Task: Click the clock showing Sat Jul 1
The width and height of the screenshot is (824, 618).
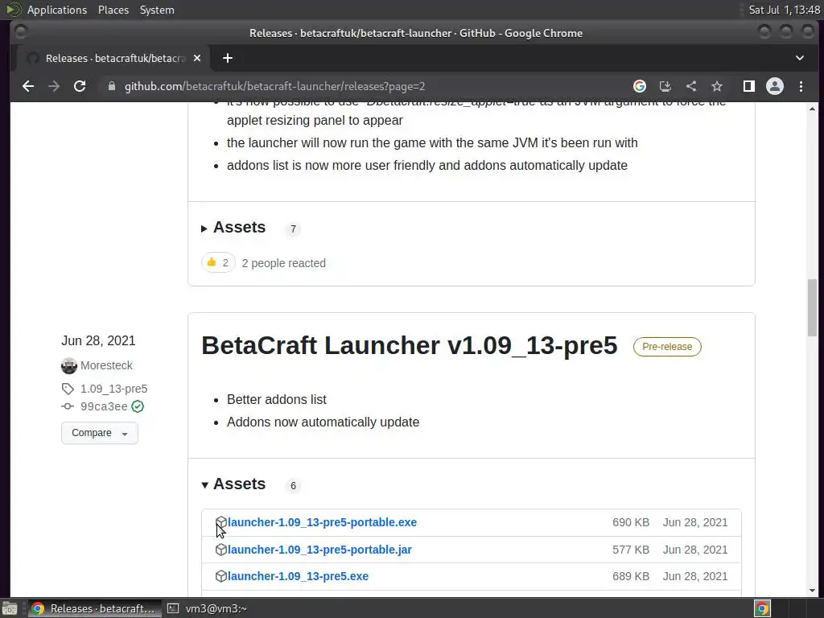Action: pos(784,10)
